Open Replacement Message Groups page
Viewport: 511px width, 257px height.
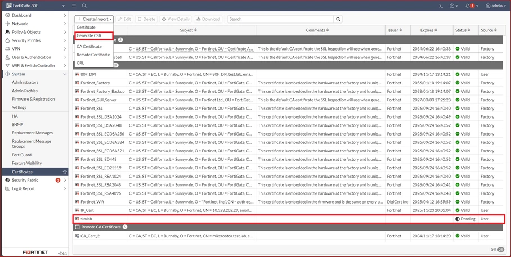click(x=32, y=144)
